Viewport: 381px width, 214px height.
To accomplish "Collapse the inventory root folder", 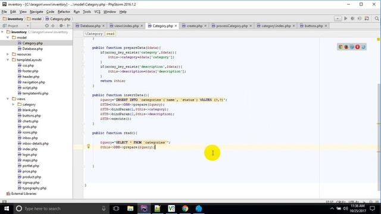I will [x=2, y=32].
